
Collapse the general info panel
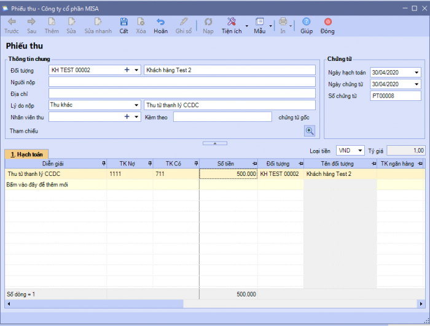click(x=214, y=143)
